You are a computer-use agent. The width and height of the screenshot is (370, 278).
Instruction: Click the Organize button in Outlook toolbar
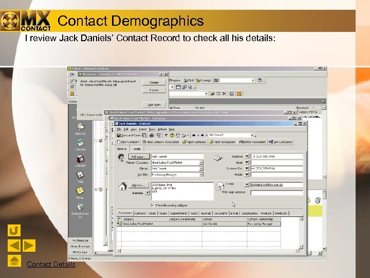(203, 80)
